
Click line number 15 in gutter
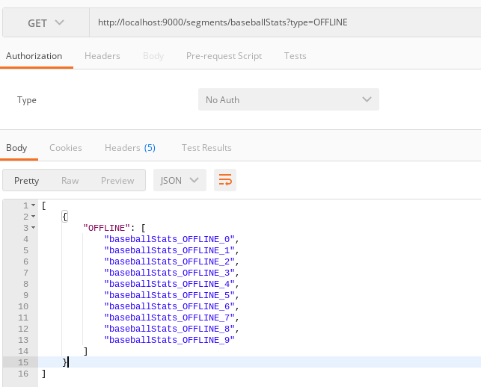click(x=23, y=362)
